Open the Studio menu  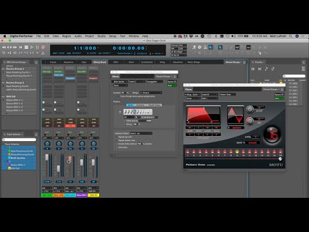pos(102,36)
